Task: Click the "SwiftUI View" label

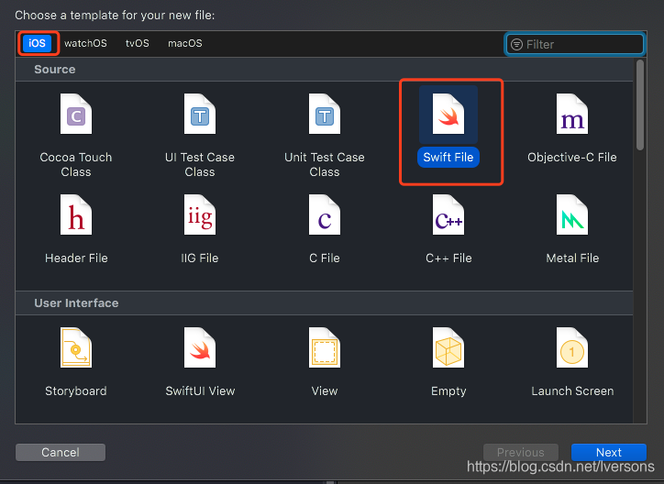Action: (200, 390)
